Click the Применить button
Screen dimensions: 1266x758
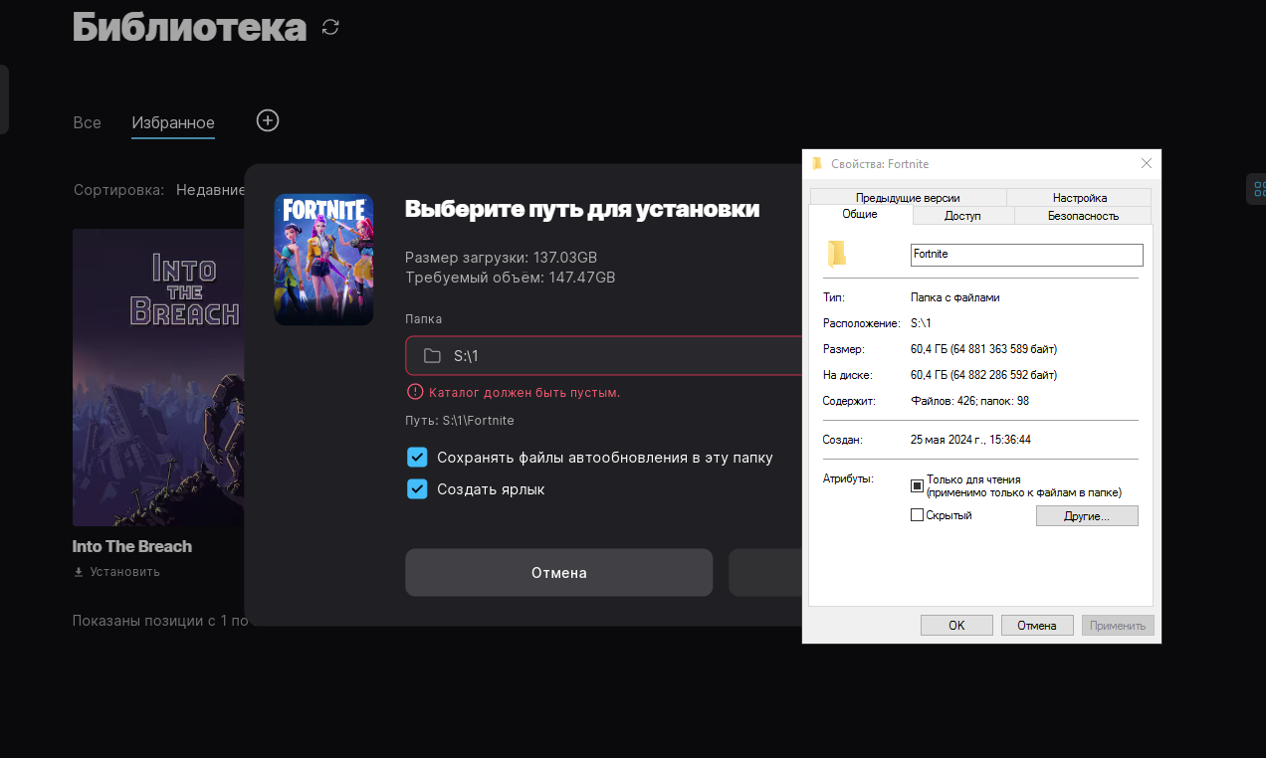pyautogui.click(x=1118, y=626)
